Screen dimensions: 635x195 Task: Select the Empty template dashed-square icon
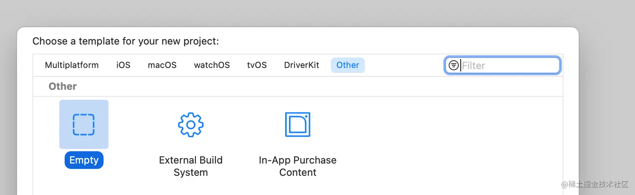84,124
